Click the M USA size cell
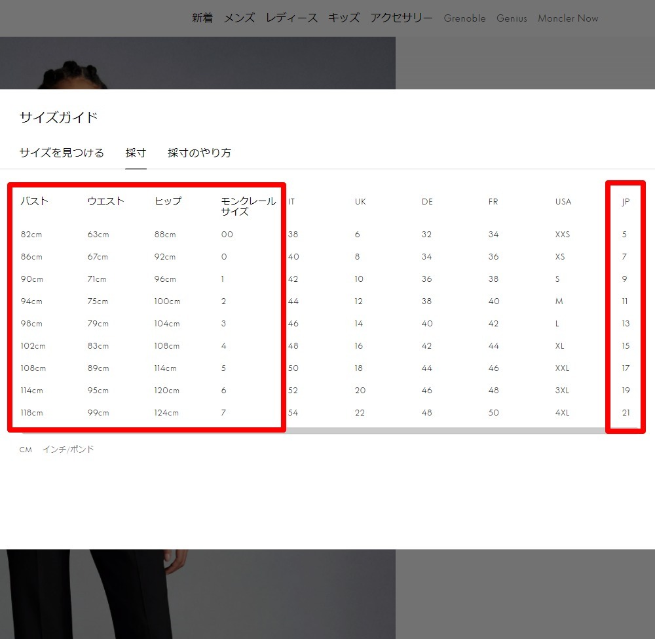 tap(559, 301)
